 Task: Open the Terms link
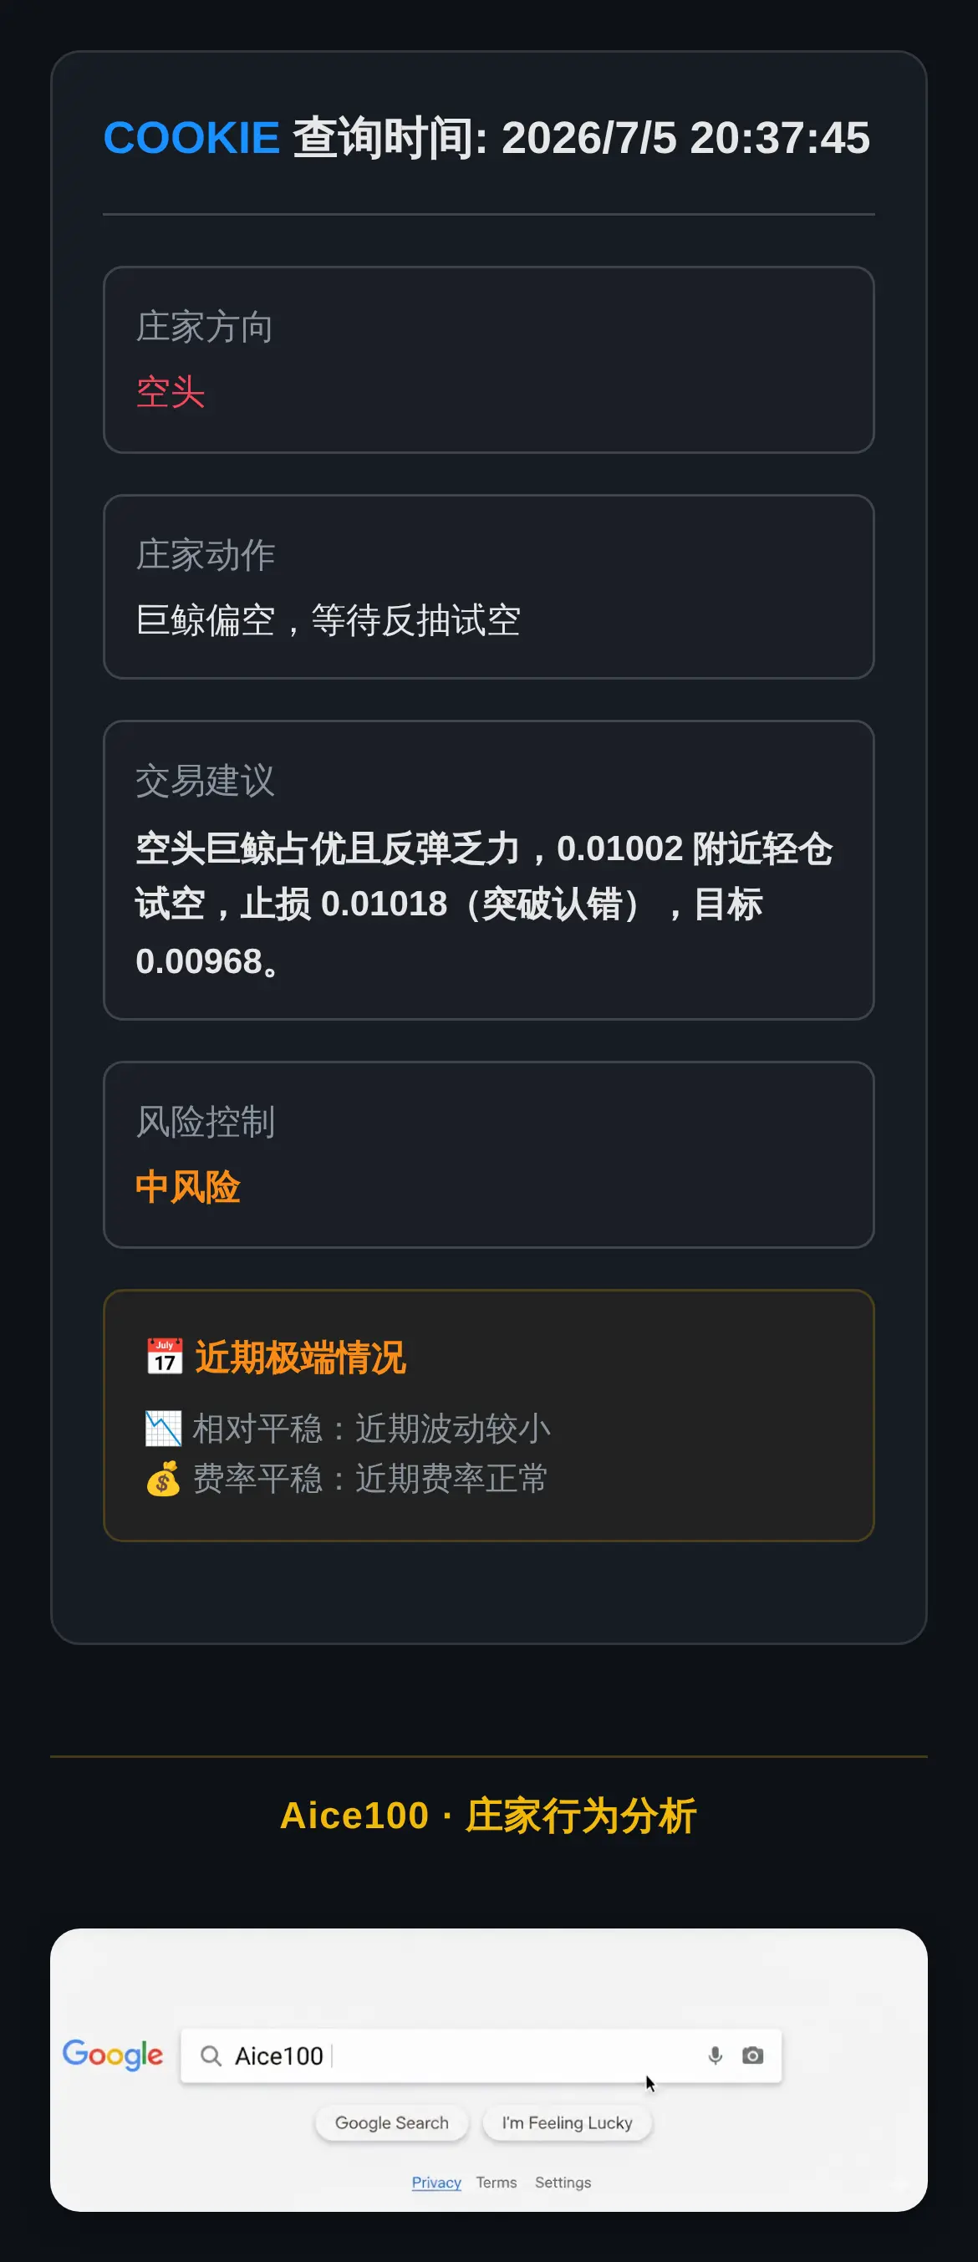(496, 2182)
